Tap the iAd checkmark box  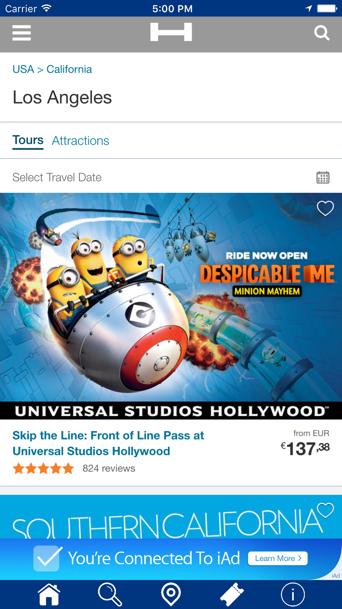tap(47, 558)
